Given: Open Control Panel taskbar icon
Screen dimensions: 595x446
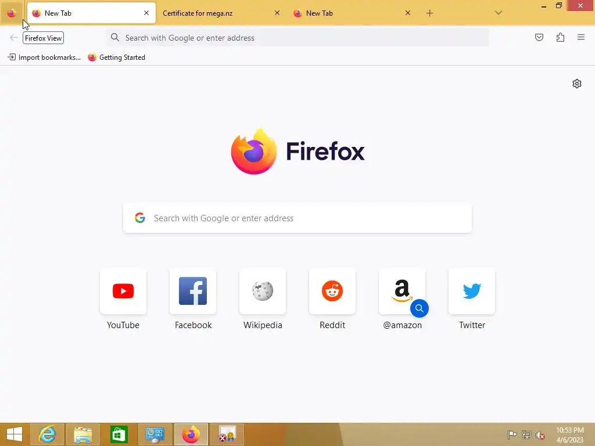Looking at the screenshot, I should (x=155, y=434).
